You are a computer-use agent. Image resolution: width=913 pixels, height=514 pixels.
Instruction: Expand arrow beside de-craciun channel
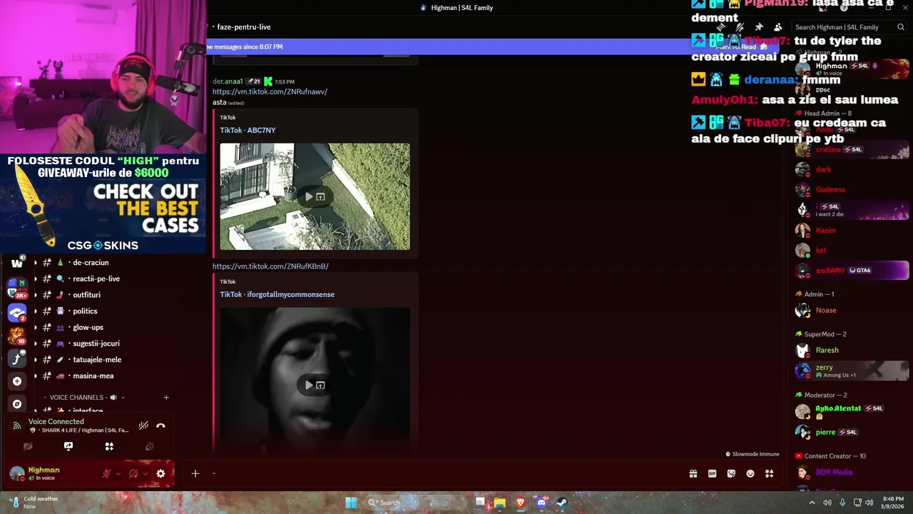35,263
